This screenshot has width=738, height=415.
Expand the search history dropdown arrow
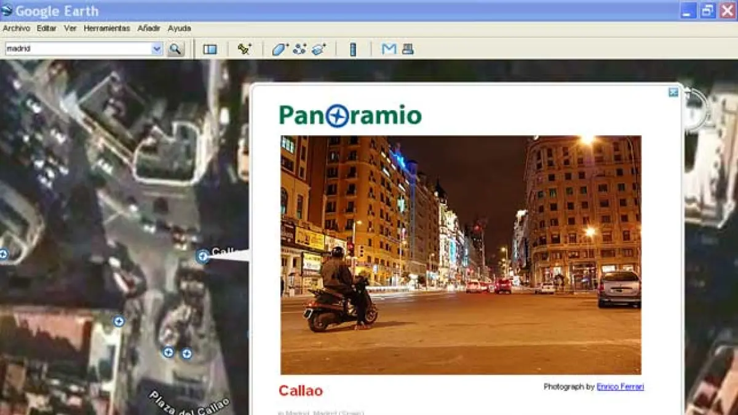157,49
